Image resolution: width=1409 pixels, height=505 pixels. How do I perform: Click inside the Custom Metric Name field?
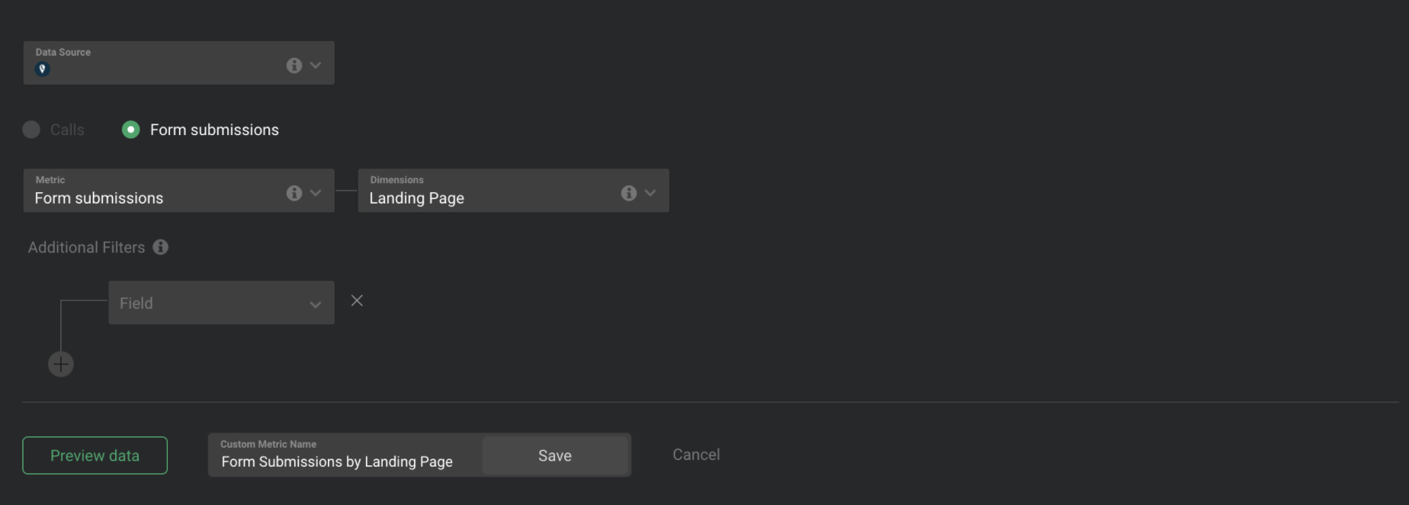tap(337, 462)
